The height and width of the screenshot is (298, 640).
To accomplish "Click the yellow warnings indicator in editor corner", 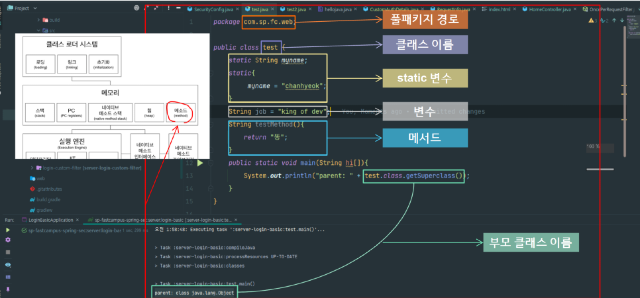I will (592, 20).
